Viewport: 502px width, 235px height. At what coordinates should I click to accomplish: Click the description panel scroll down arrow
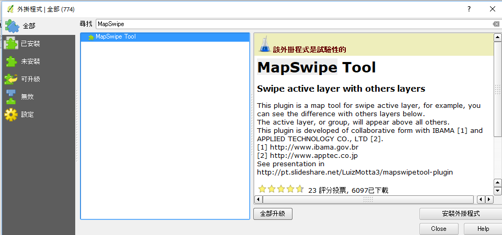coord(497,191)
